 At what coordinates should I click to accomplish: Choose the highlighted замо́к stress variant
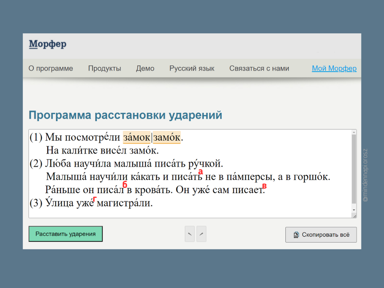tap(167, 137)
